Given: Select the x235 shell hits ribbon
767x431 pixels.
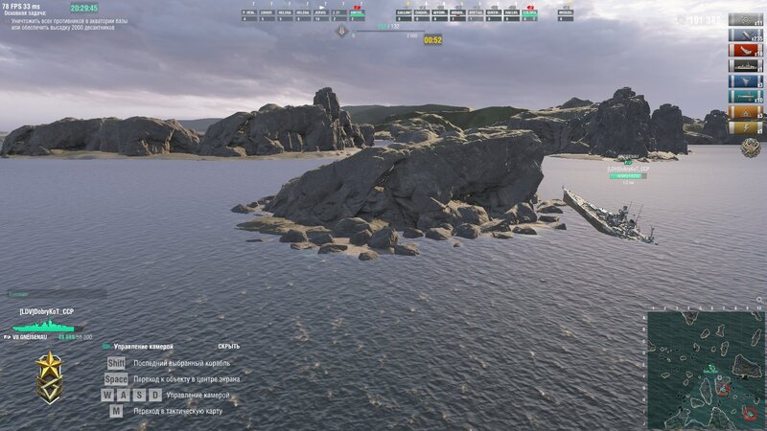Looking at the screenshot, I should [x=746, y=35].
